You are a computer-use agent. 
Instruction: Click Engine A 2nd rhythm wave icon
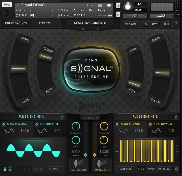(x=42, y=131)
